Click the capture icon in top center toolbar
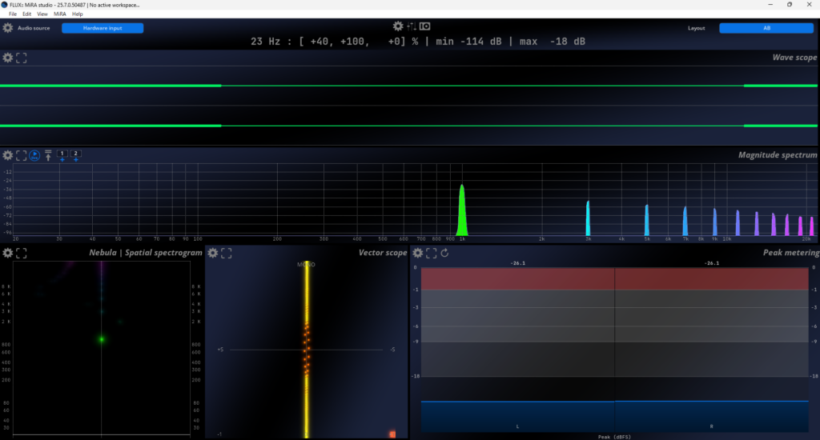820x440 pixels. tap(425, 26)
